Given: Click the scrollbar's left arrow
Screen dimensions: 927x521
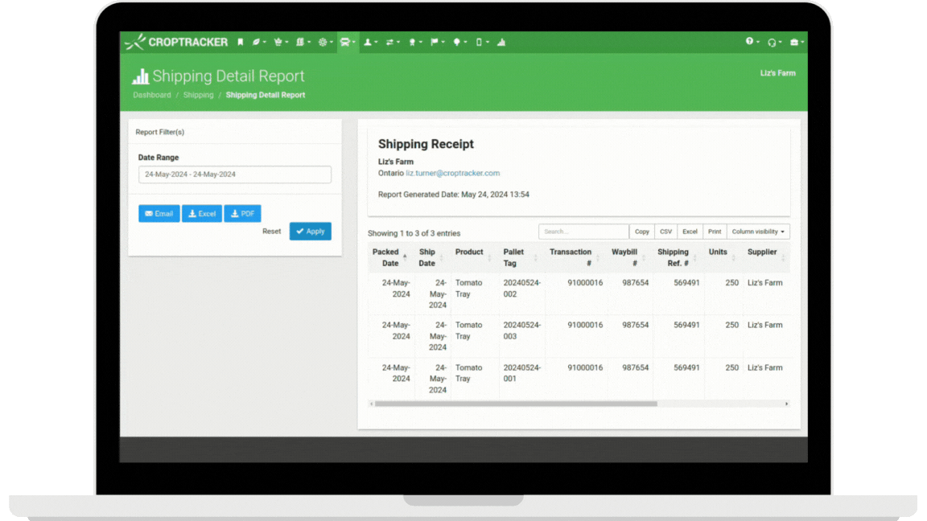Looking at the screenshot, I should coord(371,404).
